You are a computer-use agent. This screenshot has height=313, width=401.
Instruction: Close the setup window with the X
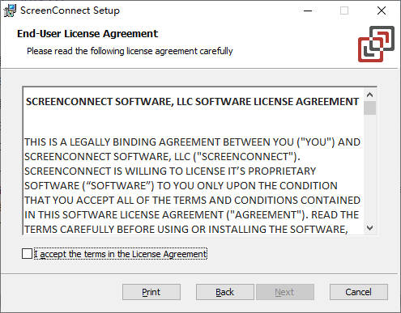(x=382, y=11)
